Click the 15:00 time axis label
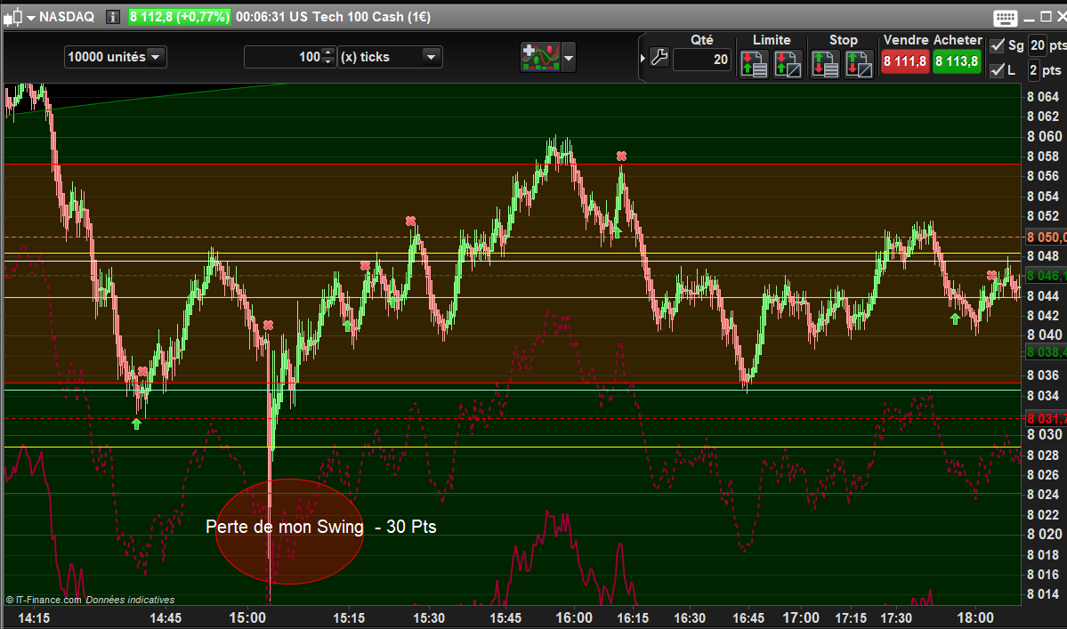Image resolution: width=1067 pixels, height=629 pixels. point(247,617)
